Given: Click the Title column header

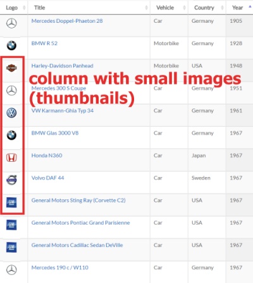Looking at the screenshot, I should pos(89,8).
